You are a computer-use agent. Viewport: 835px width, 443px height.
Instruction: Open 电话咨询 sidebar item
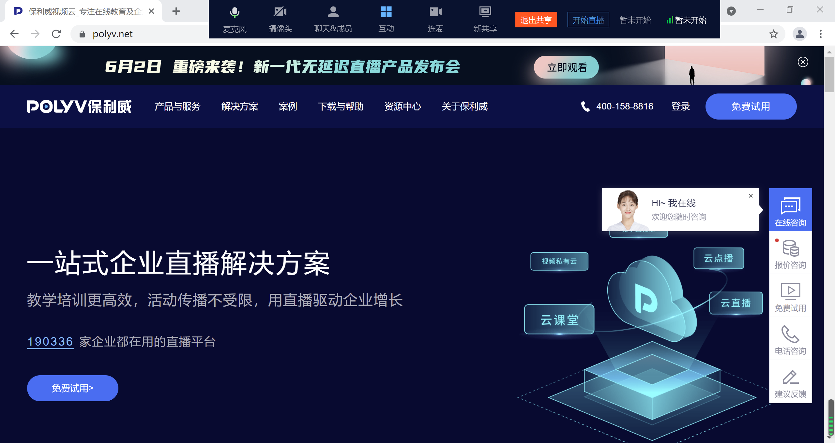tap(791, 339)
